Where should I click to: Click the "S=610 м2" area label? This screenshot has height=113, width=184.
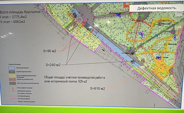coord(98,89)
